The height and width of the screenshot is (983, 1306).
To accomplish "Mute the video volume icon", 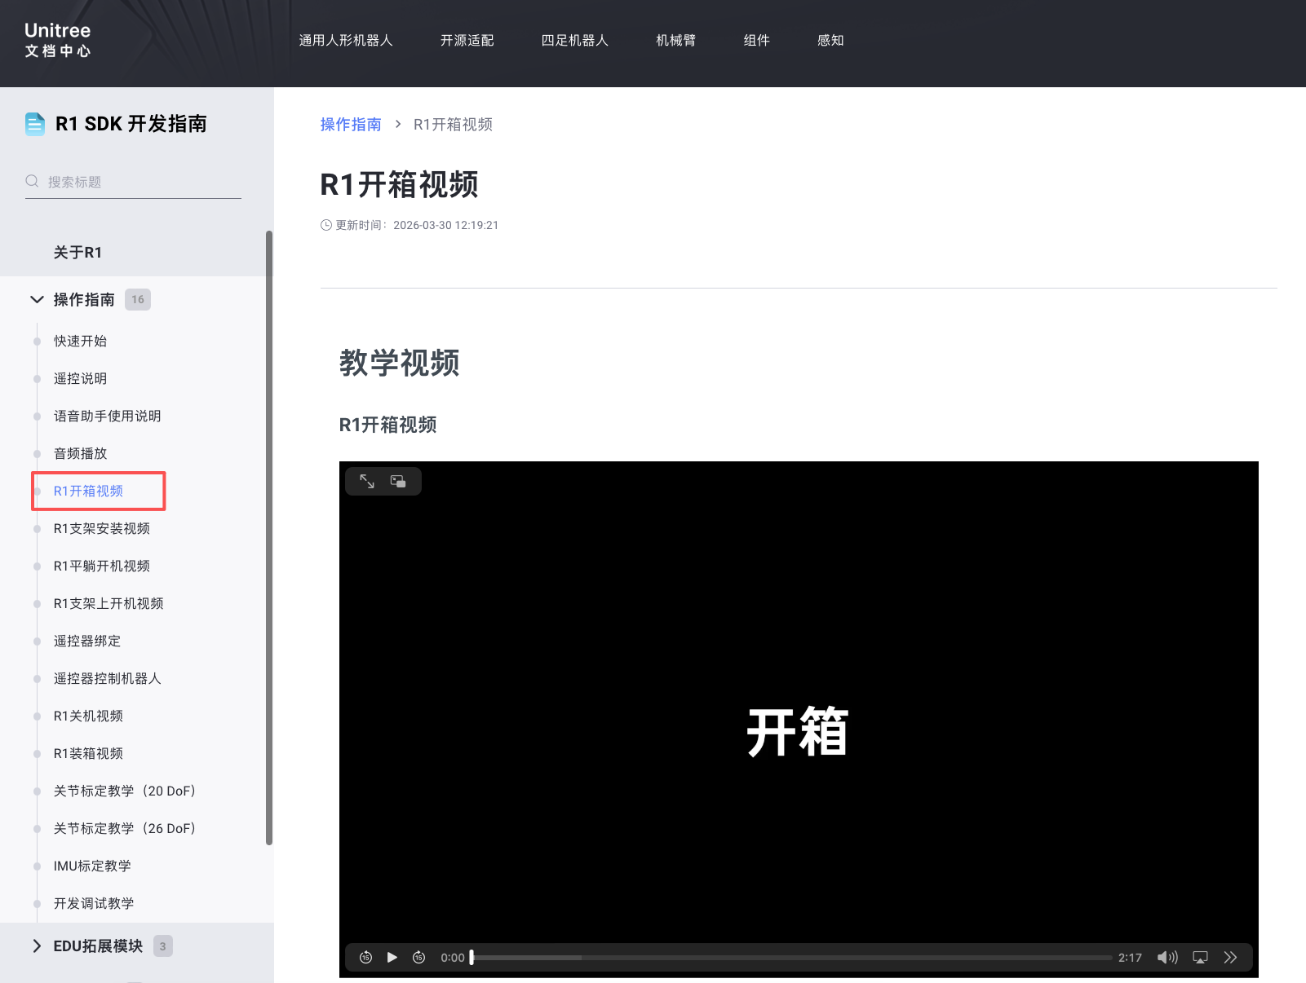I will coord(1167,957).
